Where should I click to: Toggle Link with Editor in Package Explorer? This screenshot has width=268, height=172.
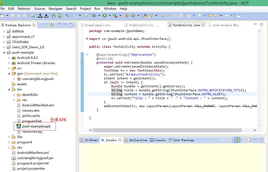tap(52, 25)
